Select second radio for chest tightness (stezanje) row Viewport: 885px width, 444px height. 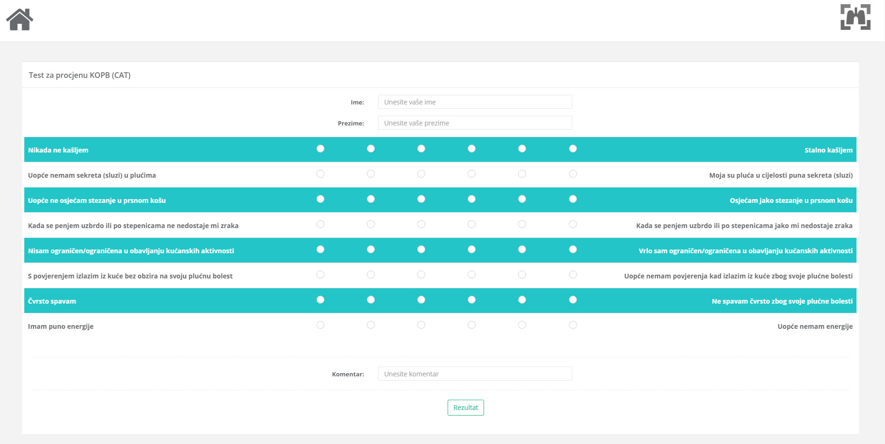tap(371, 199)
